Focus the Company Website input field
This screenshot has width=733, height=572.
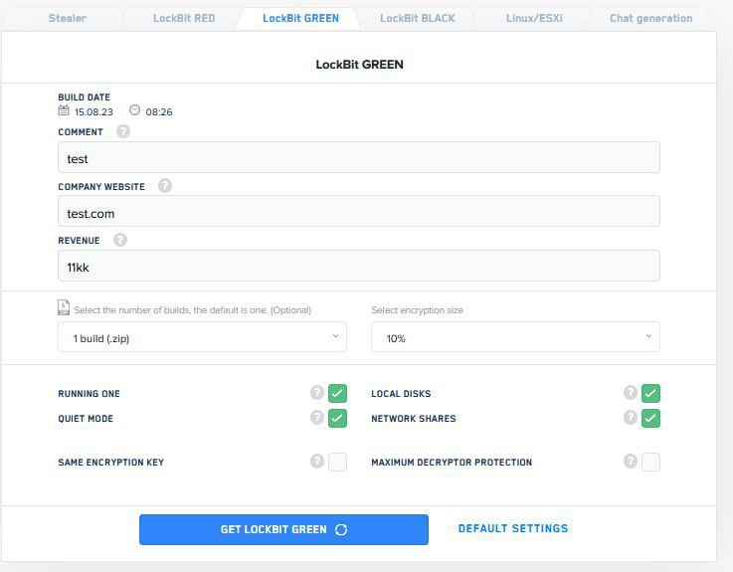[x=359, y=212]
